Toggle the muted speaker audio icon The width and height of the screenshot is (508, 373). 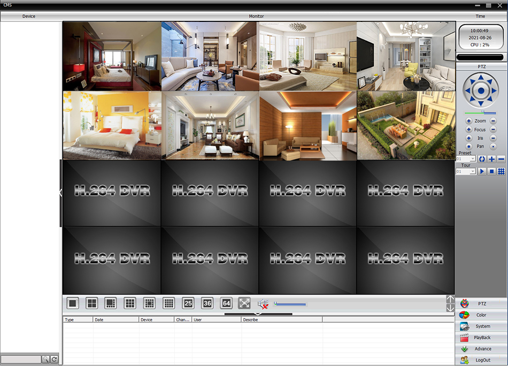coord(263,304)
